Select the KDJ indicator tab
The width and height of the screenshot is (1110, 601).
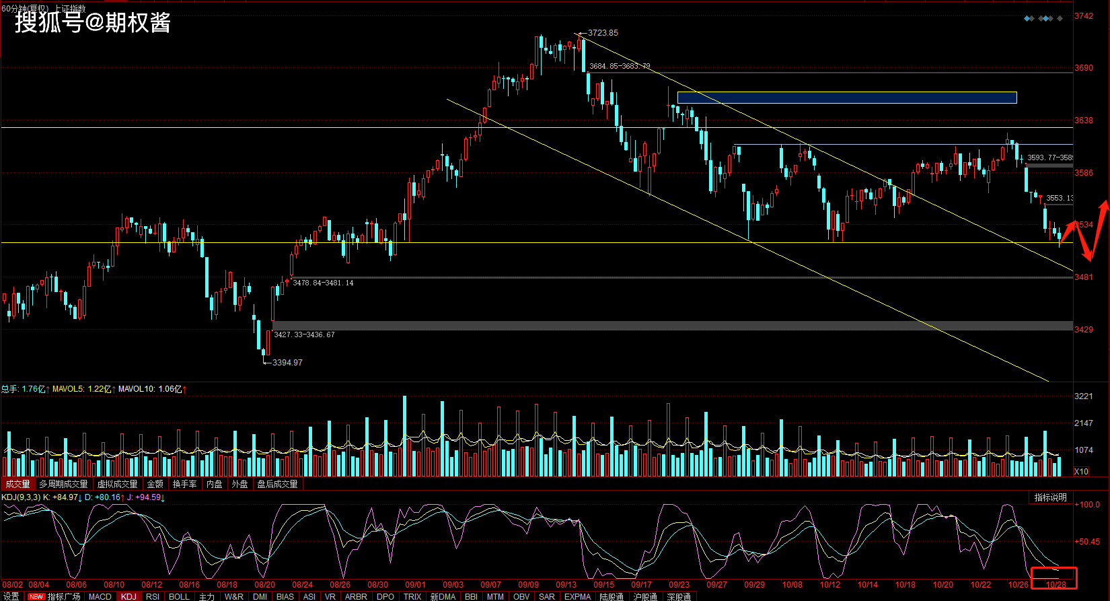coord(128,596)
